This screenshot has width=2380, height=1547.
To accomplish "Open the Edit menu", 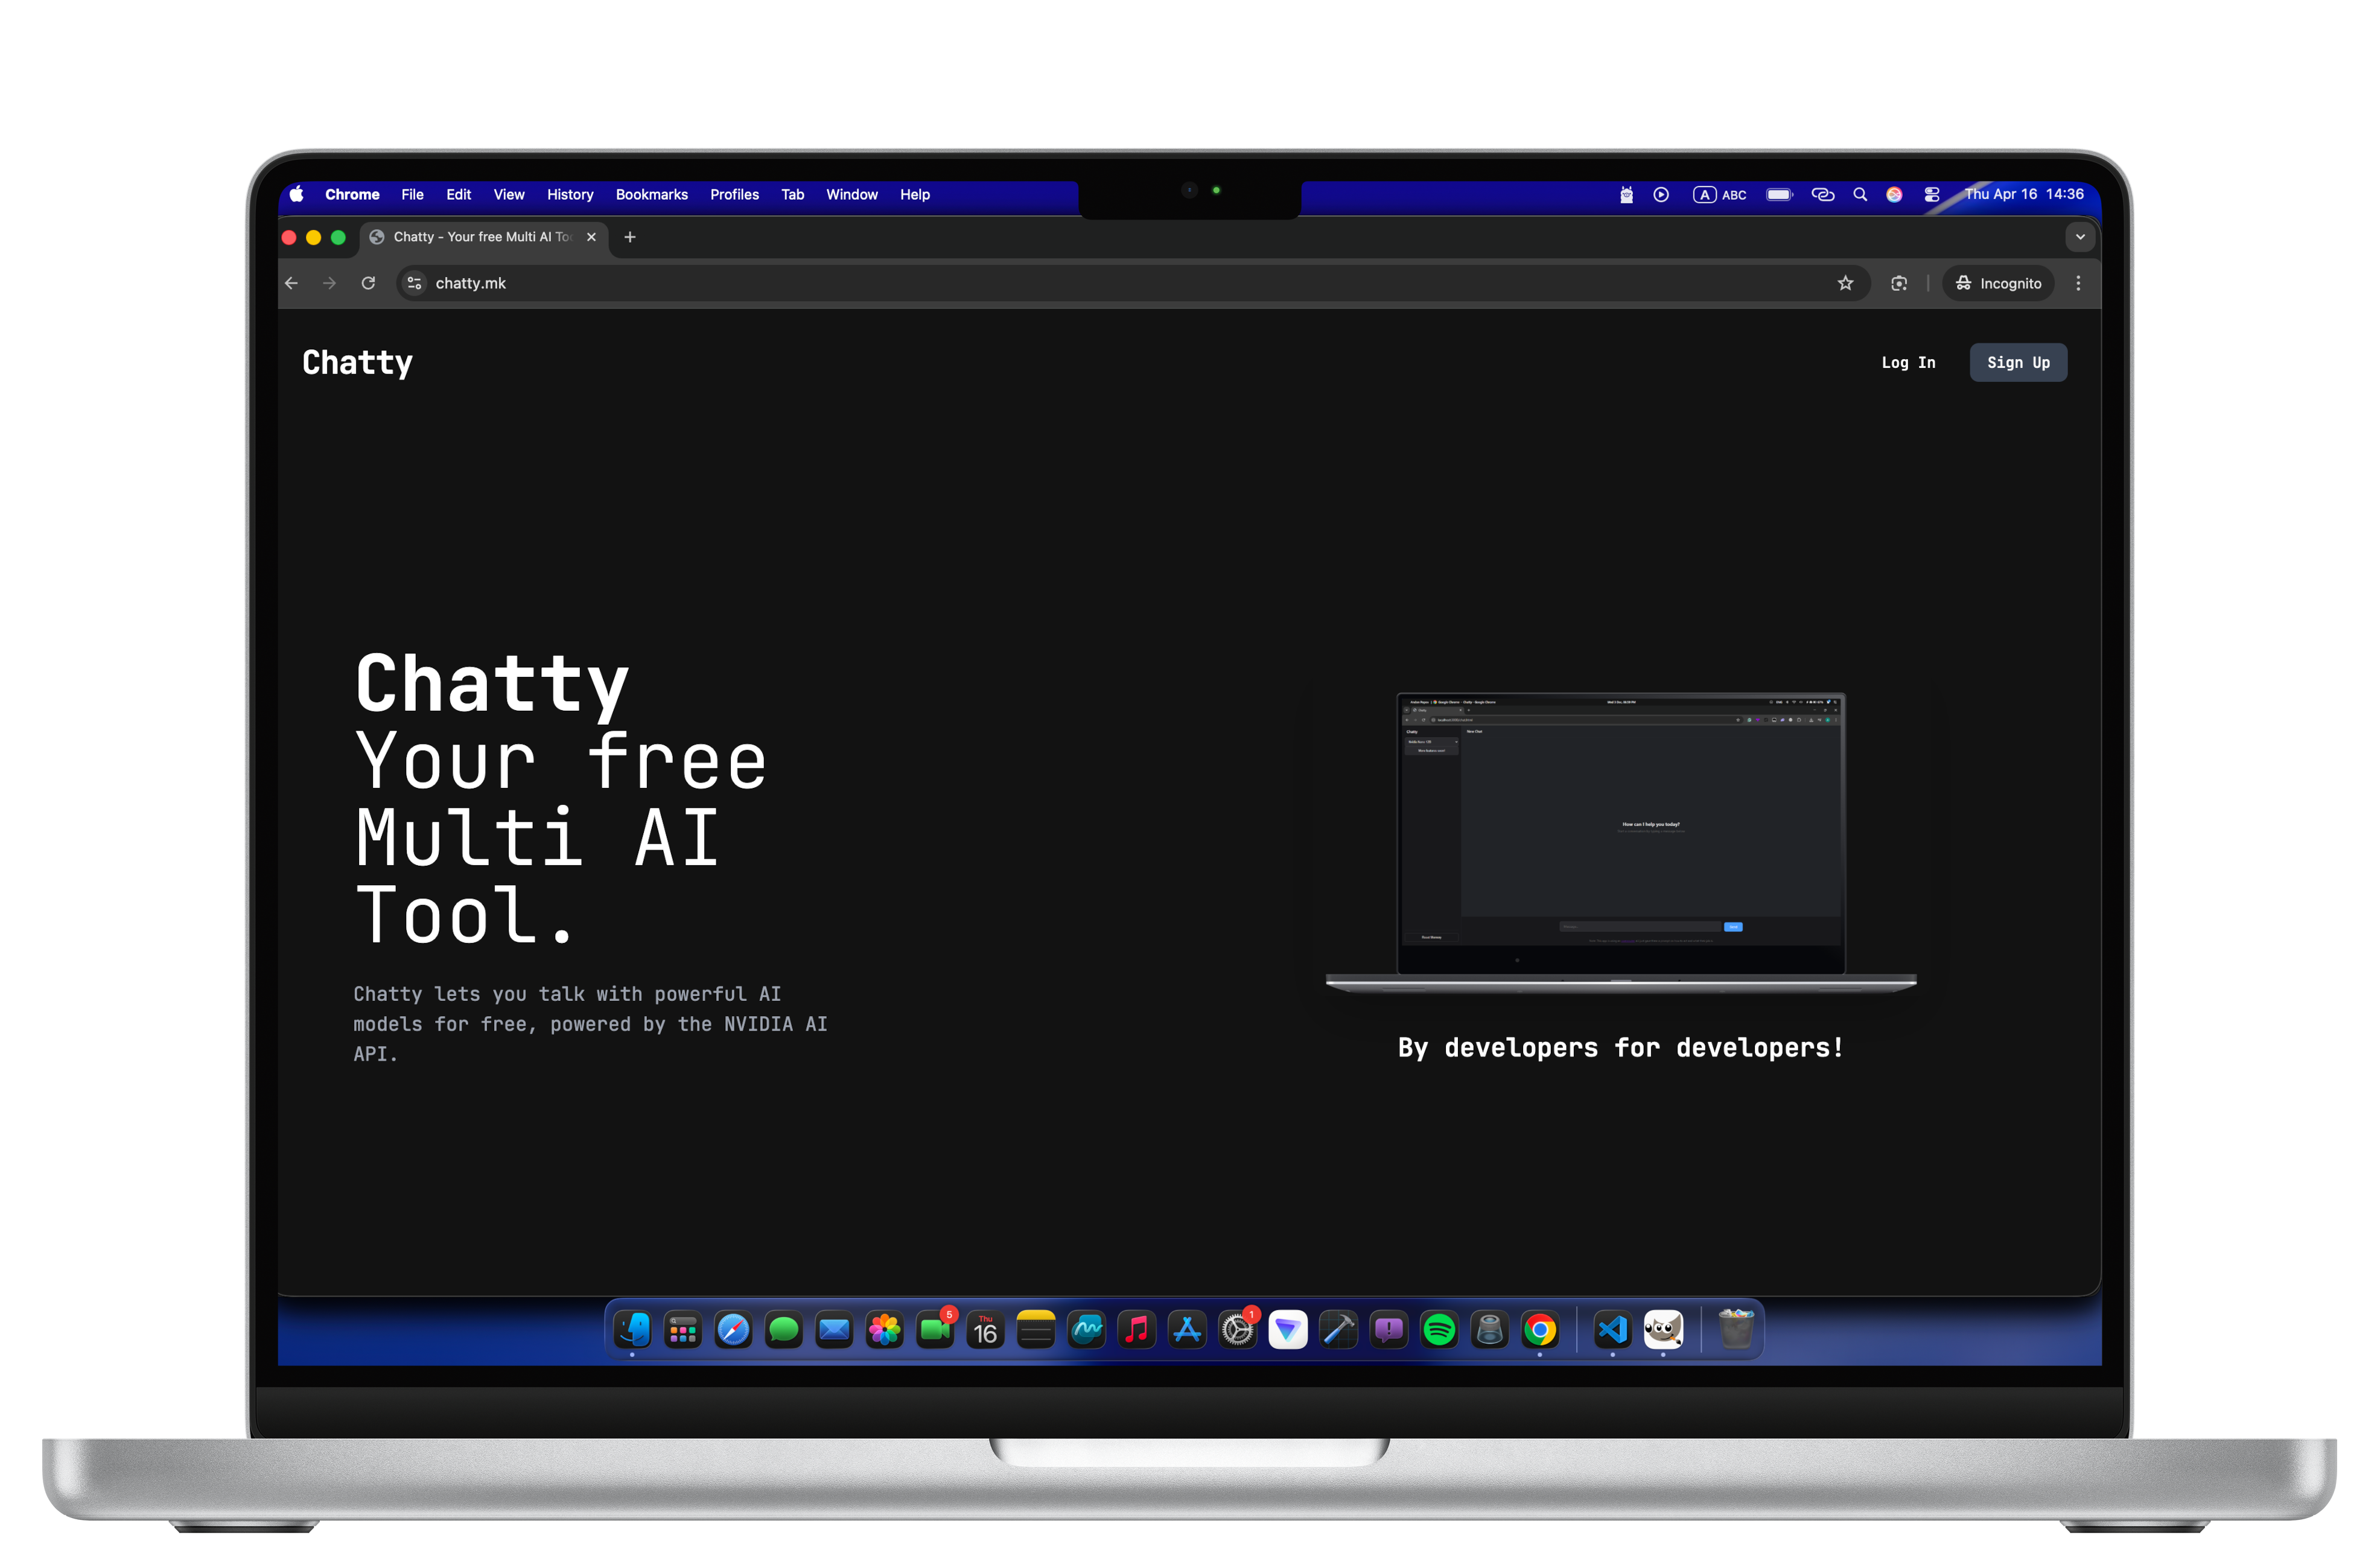I will pos(458,194).
